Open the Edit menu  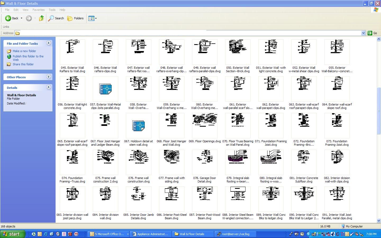click(x=16, y=10)
